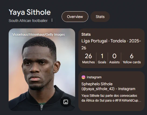Screen dimensions: 147x115
Task: Click the zipper area of portrait image
Action: pos(41,107)
